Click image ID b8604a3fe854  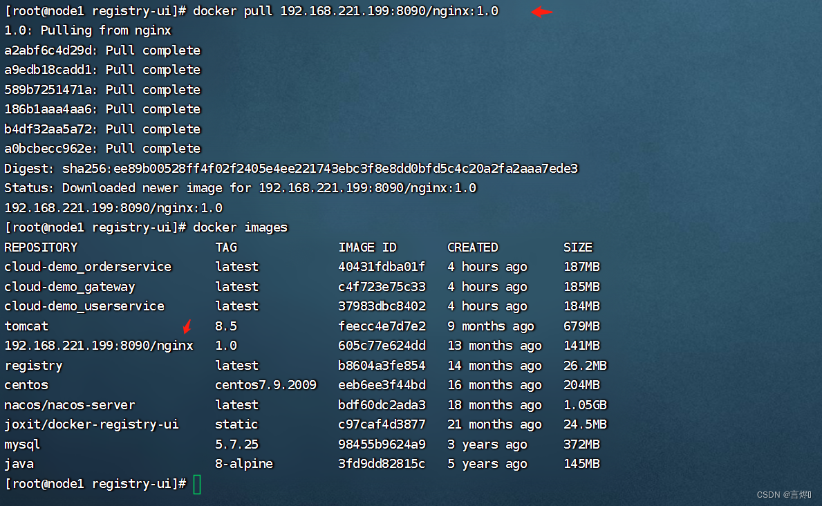click(382, 365)
